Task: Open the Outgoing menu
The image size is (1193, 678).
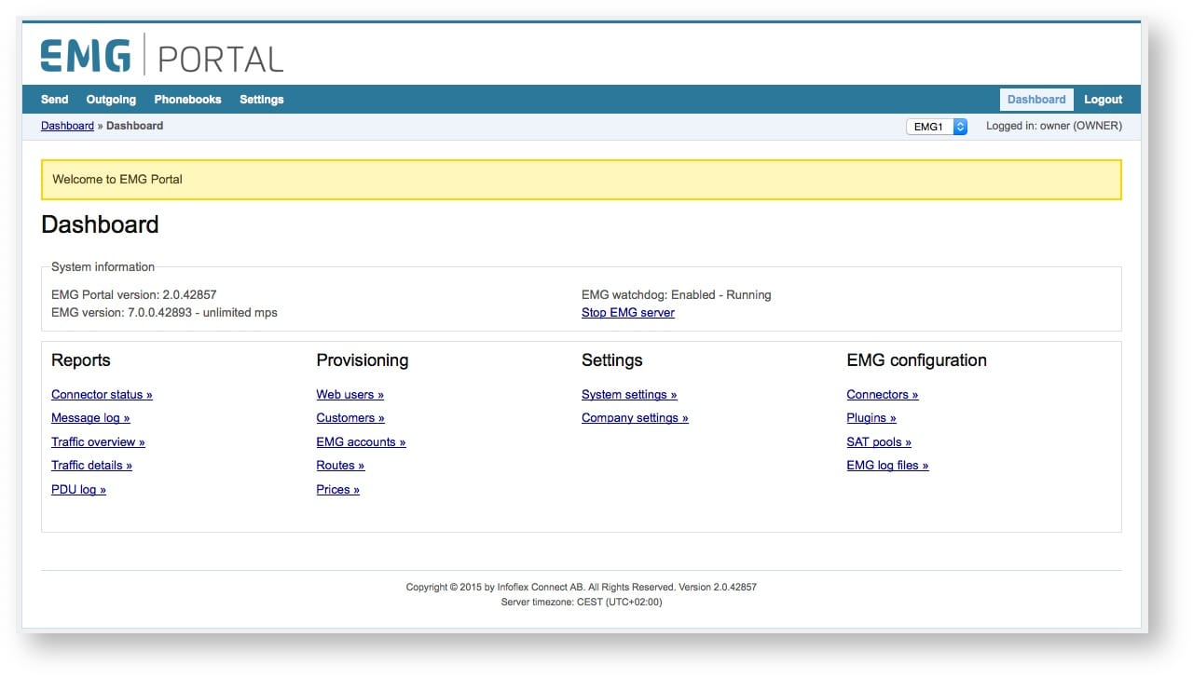Action: point(110,99)
